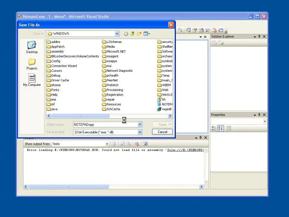Switch Properties to Categorized view
This screenshot has height=217, width=289.
coord(214,128)
